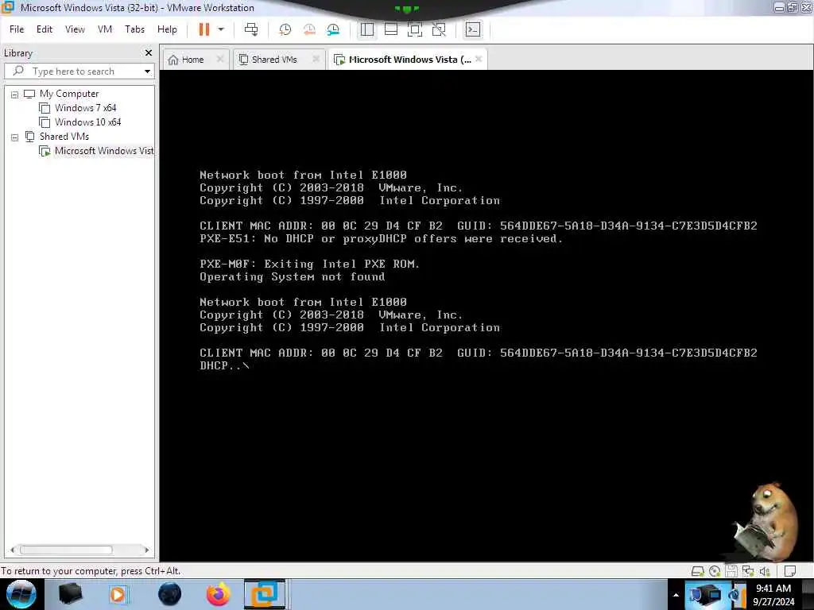Image resolution: width=814 pixels, height=610 pixels.
Task: Close the Library panel
Action: pyautogui.click(x=149, y=53)
